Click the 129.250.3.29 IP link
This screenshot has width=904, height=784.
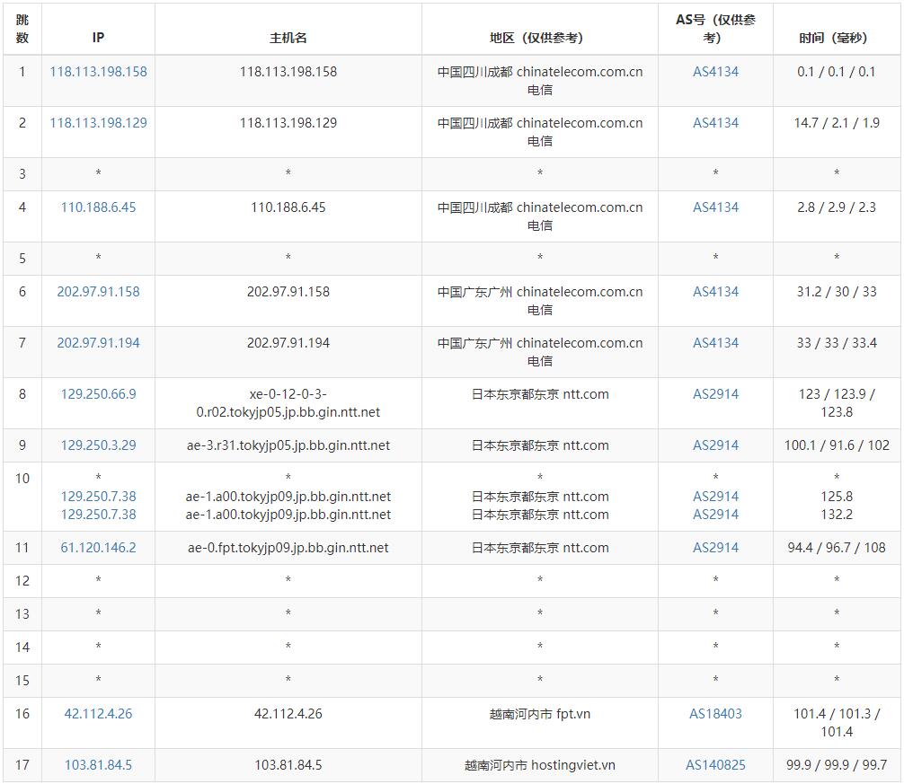98,445
